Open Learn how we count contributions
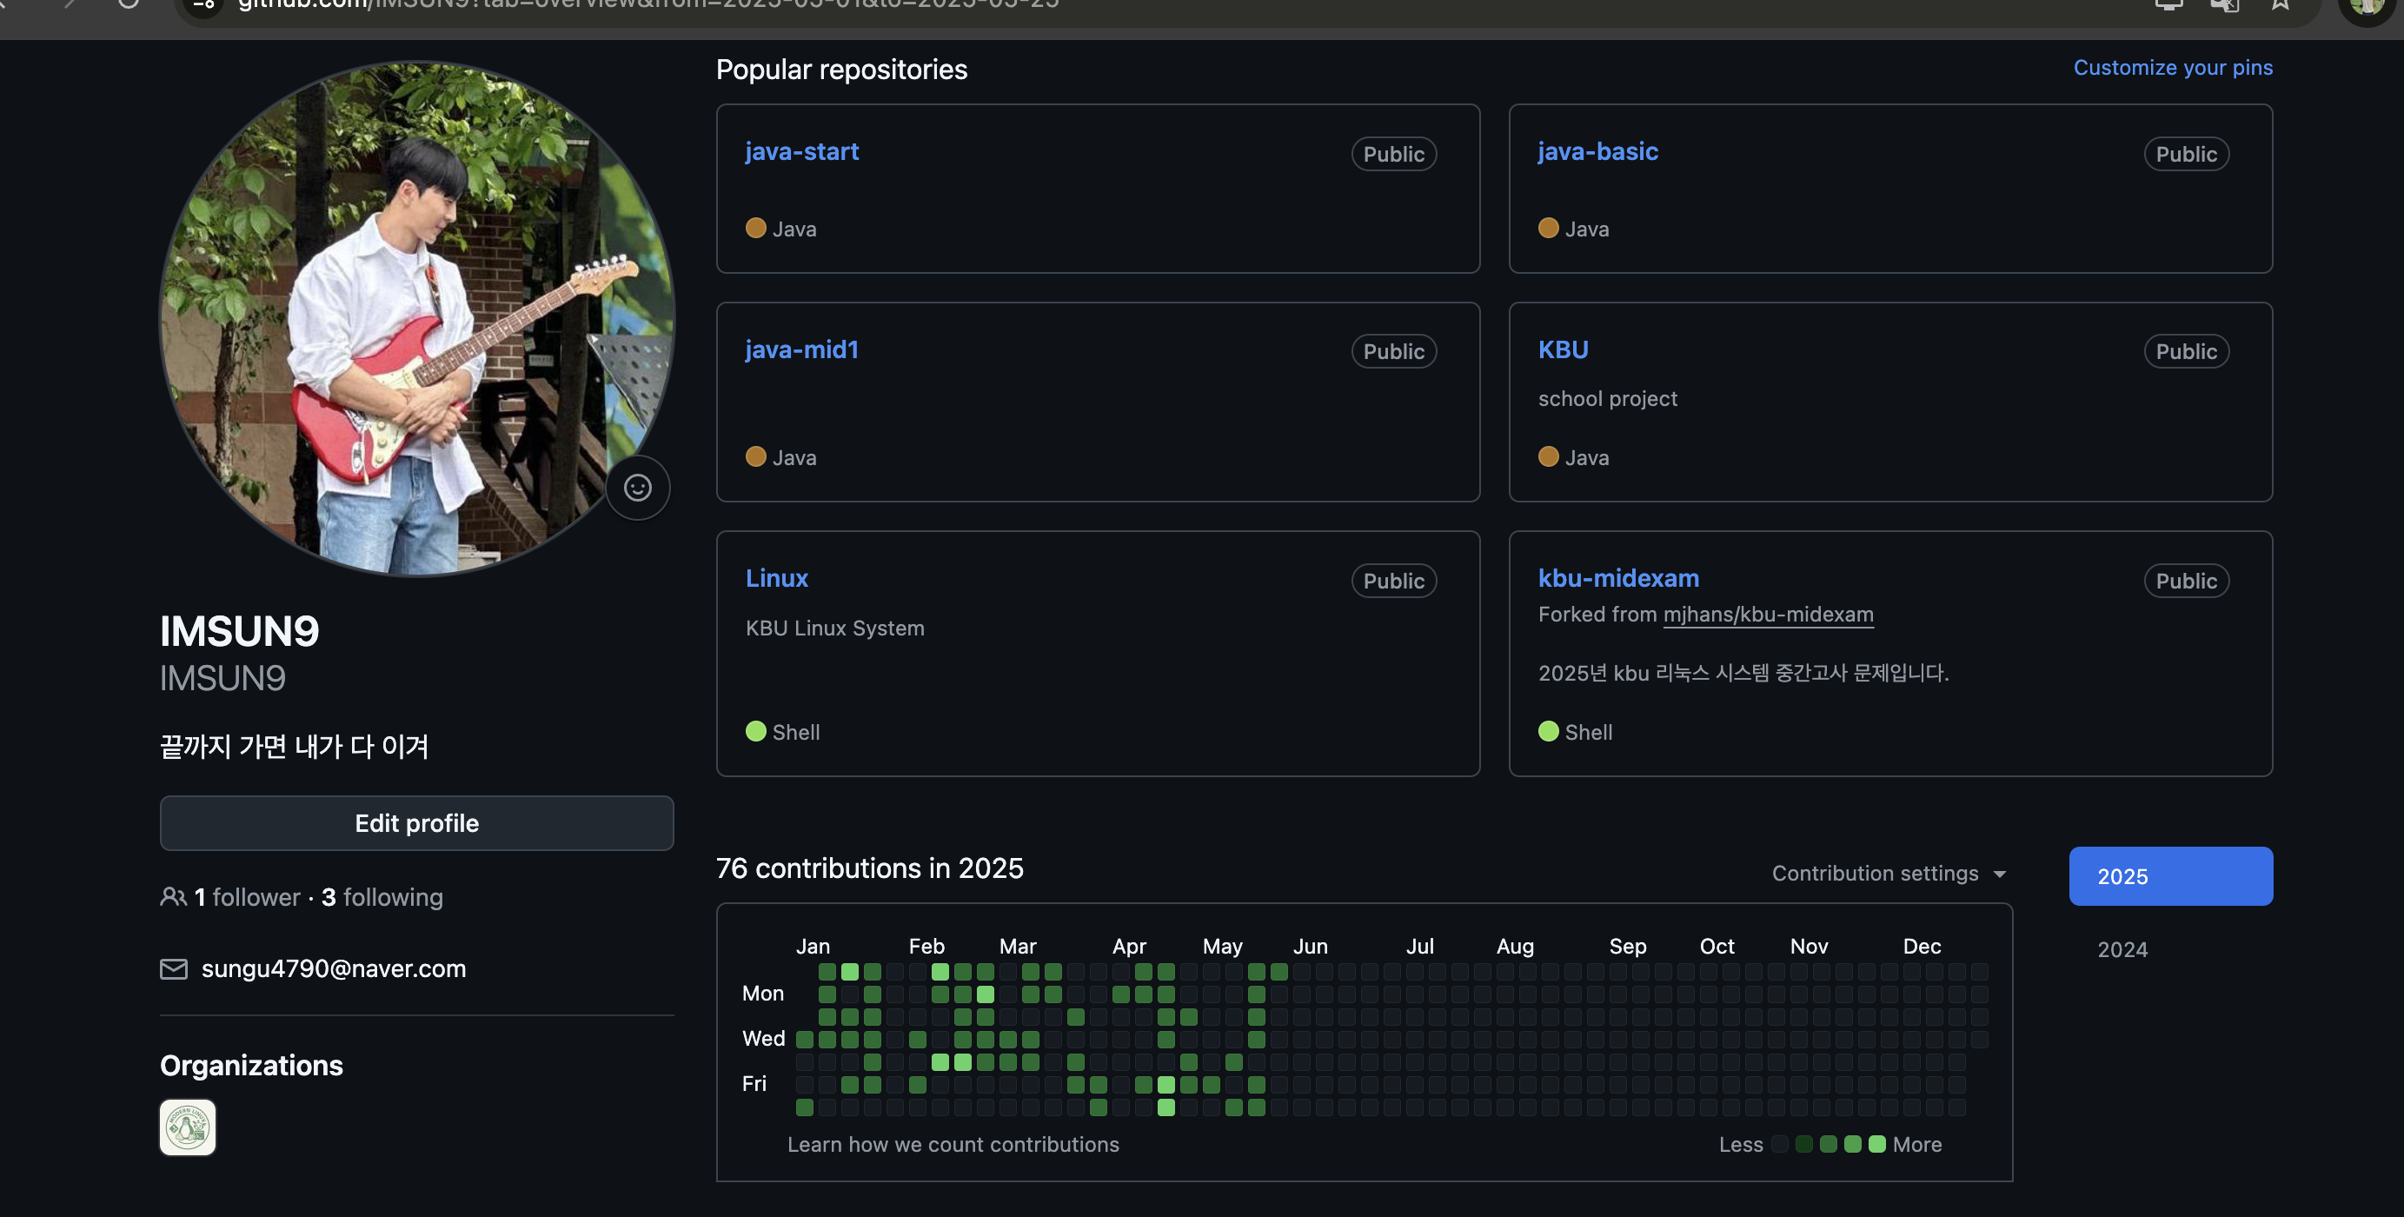The image size is (2404, 1217). coord(953,1144)
